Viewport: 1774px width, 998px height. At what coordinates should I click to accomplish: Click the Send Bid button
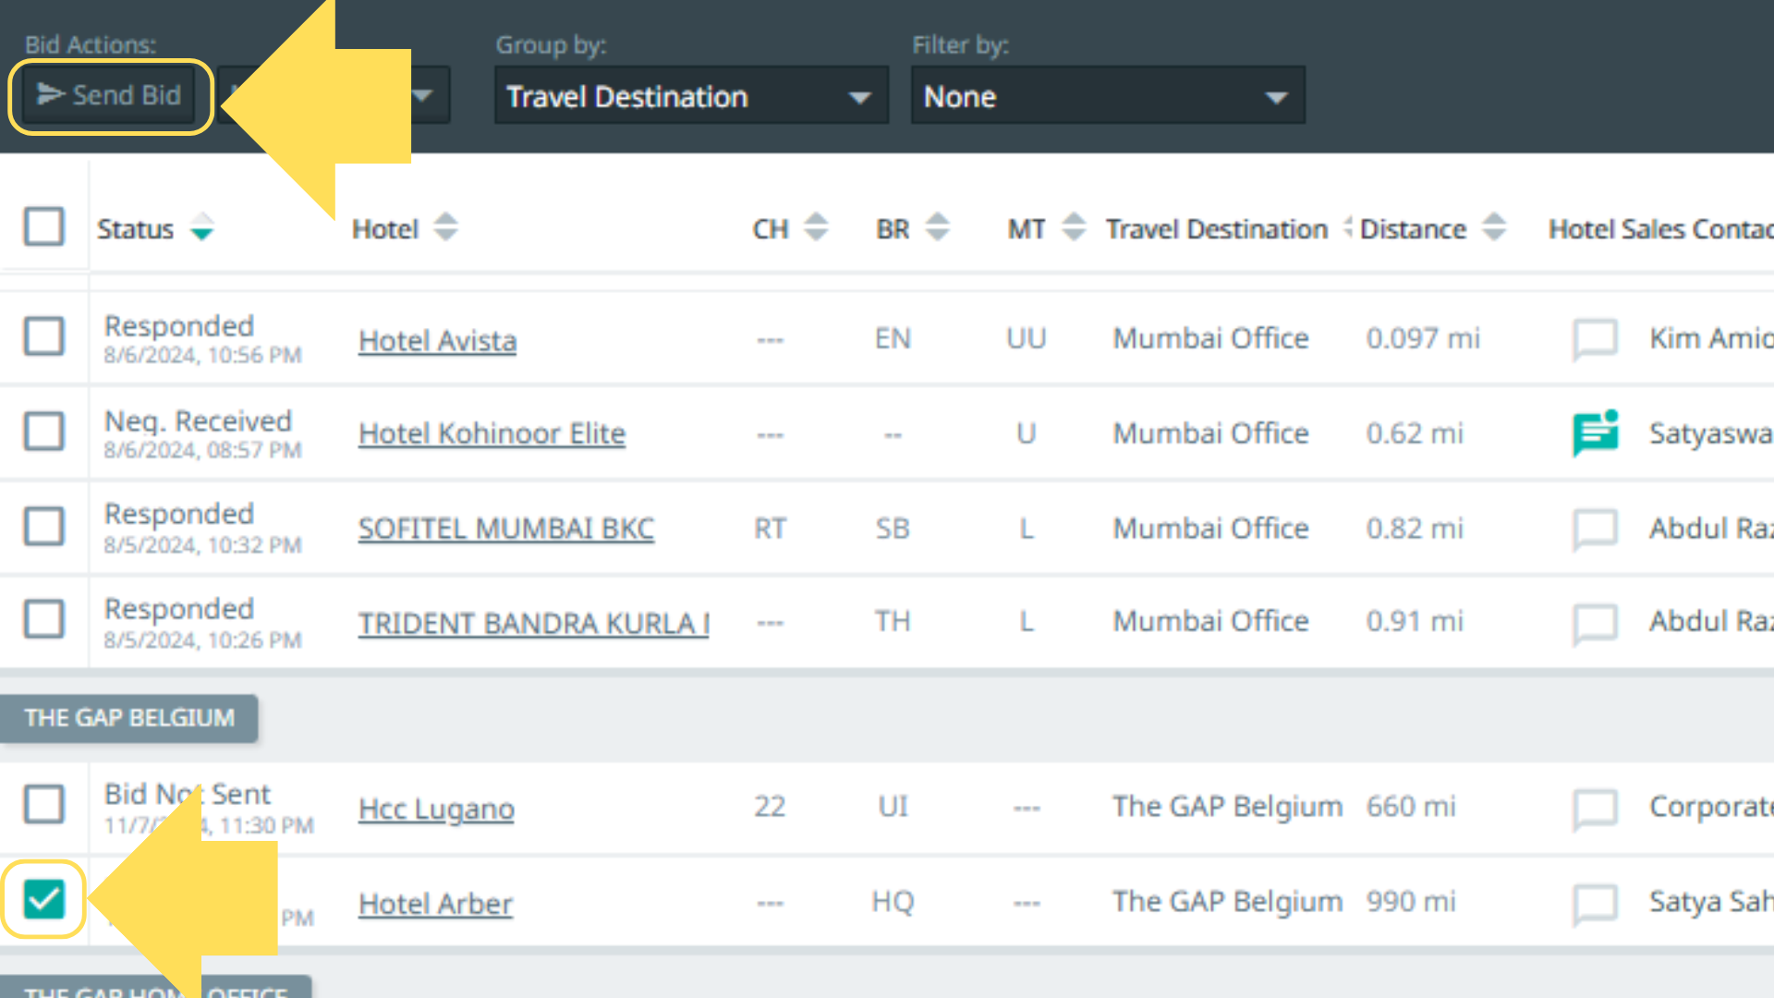point(109,95)
